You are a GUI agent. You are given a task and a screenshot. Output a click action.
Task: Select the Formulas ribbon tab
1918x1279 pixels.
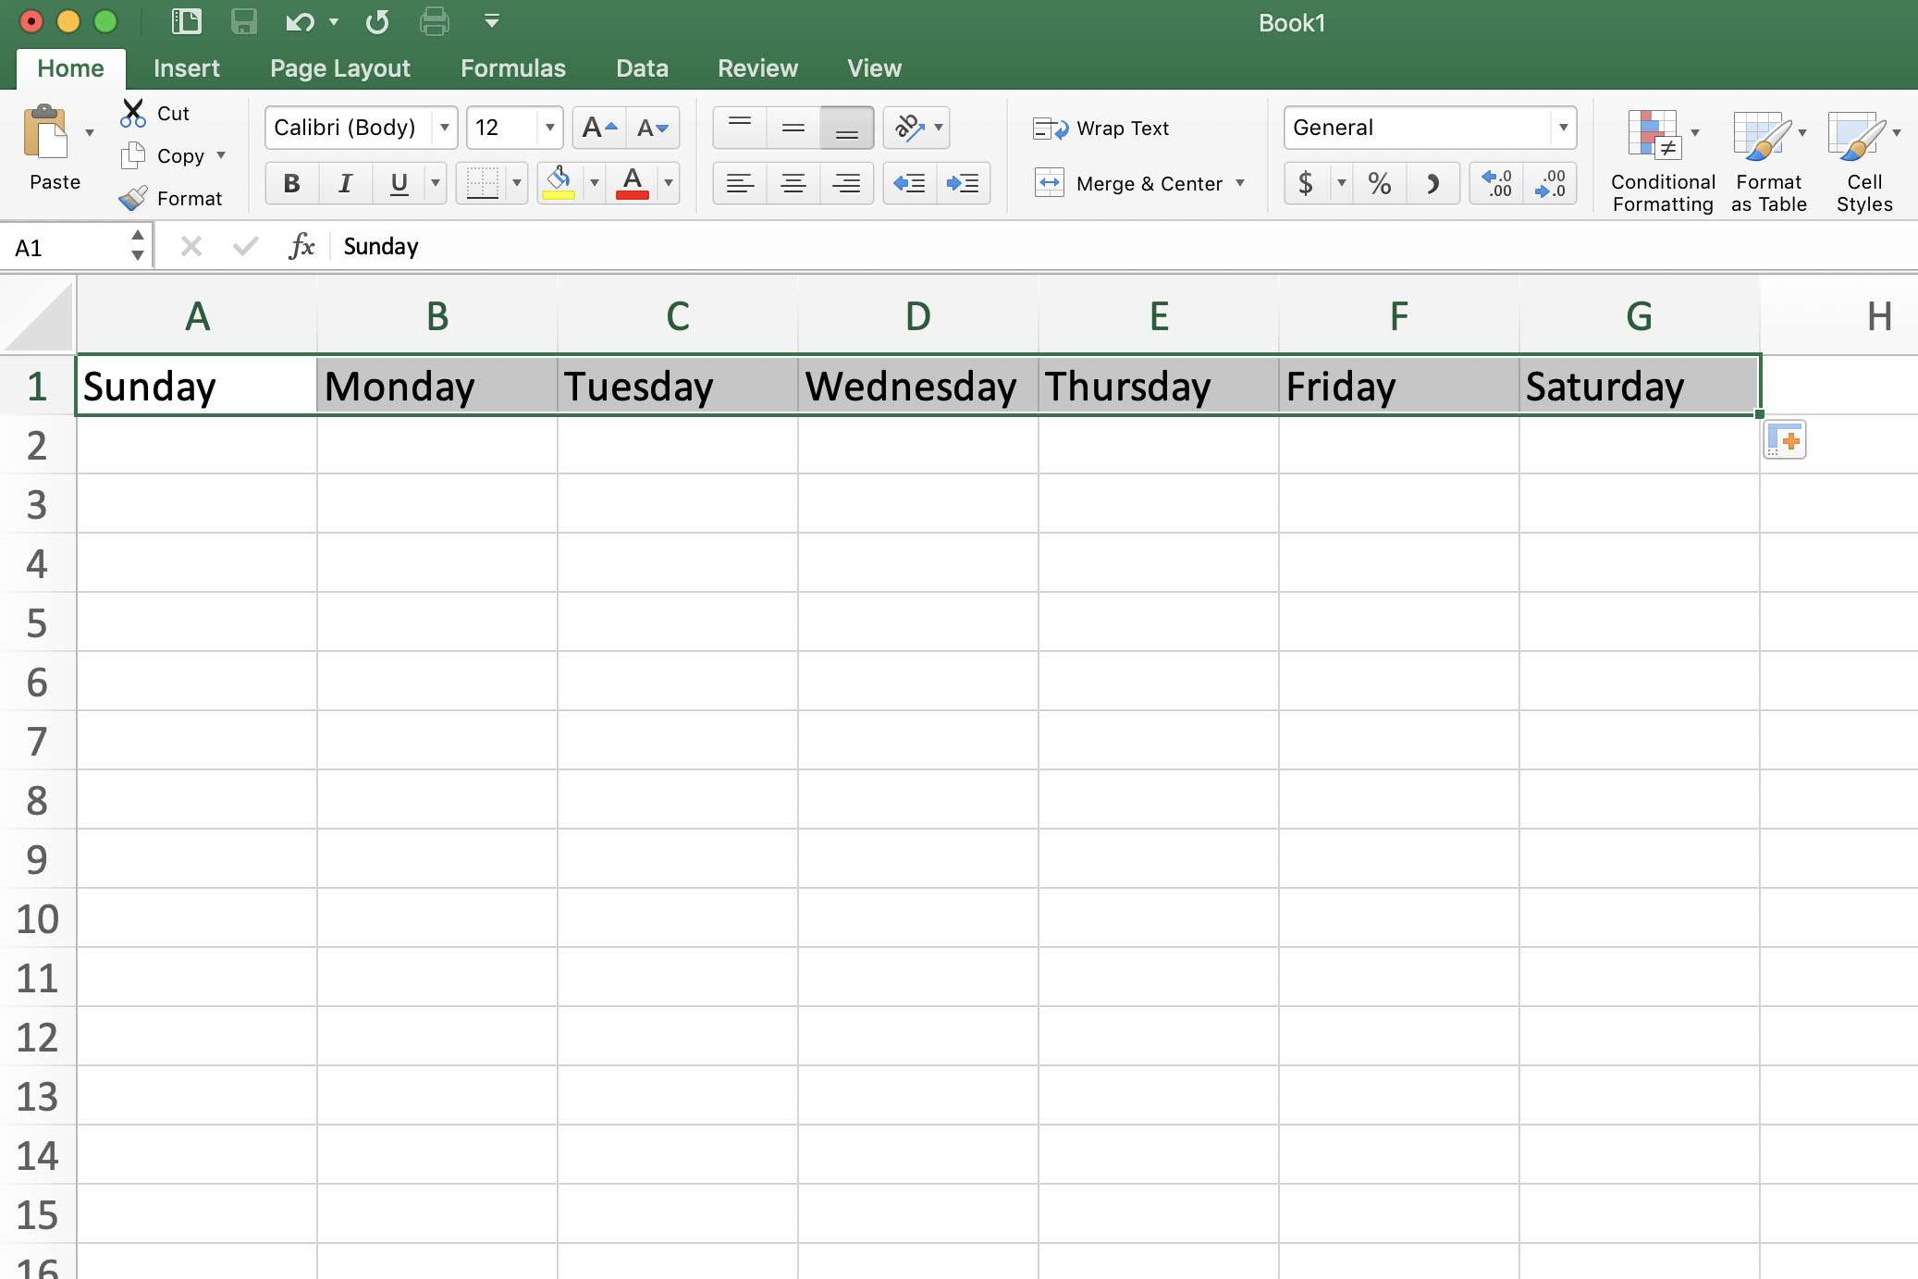tap(512, 68)
